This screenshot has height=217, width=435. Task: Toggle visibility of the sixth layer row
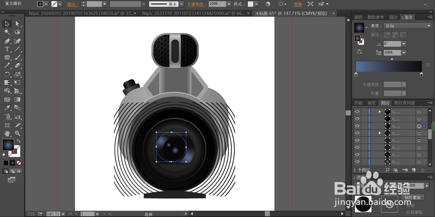357,147
